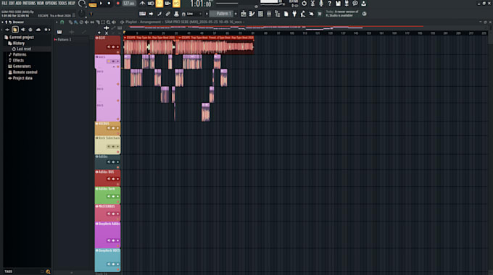Toggle the highlighted blend recording icon
Screen dimensions: 493x275
pyautogui.click(x=159, y=4)
